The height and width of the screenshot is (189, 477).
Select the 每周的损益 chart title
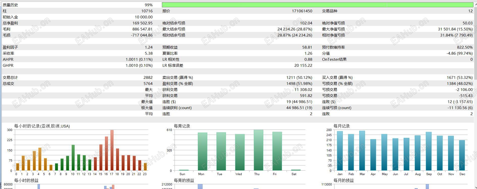(x=184, y=181)
